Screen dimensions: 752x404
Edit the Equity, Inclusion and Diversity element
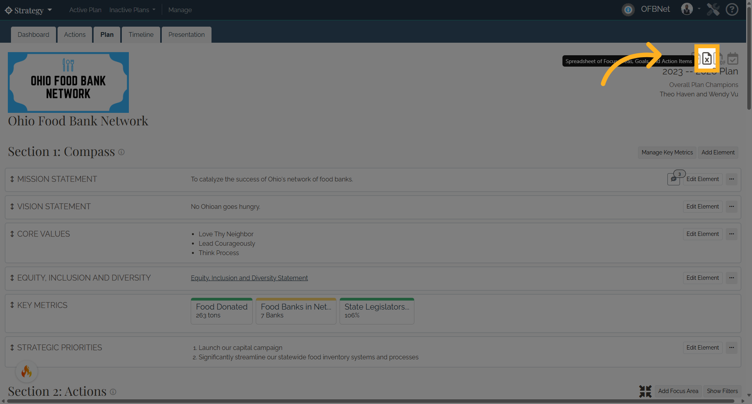[703, 278]
